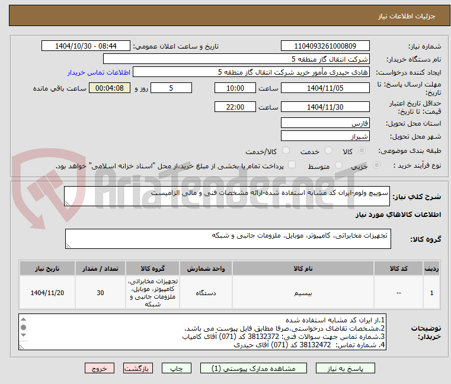
Task: Click the گروه کالا text area
Action: pyautogui.click(x=228, y=239)
